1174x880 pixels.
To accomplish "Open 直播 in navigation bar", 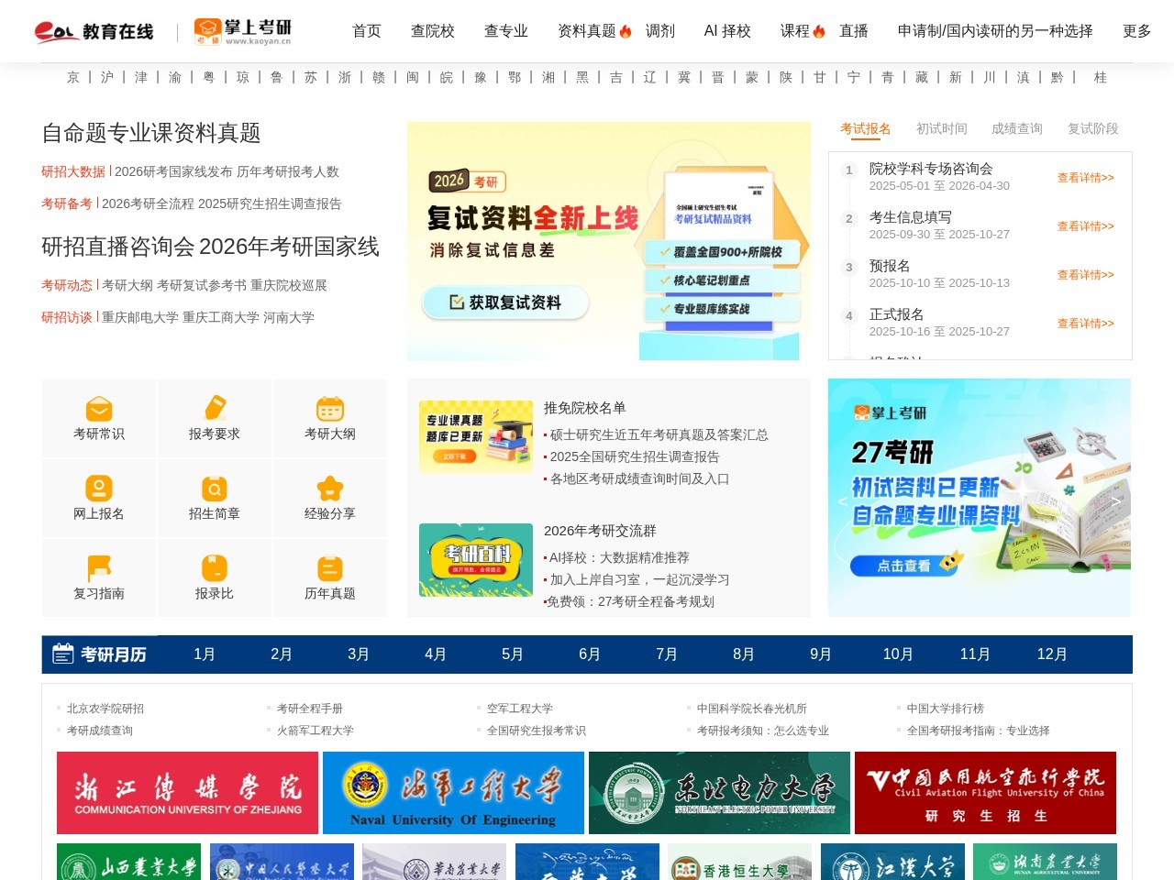I will click(854, 31).
